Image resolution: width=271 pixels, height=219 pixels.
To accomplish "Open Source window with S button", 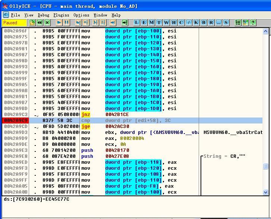I will point(226,23).
